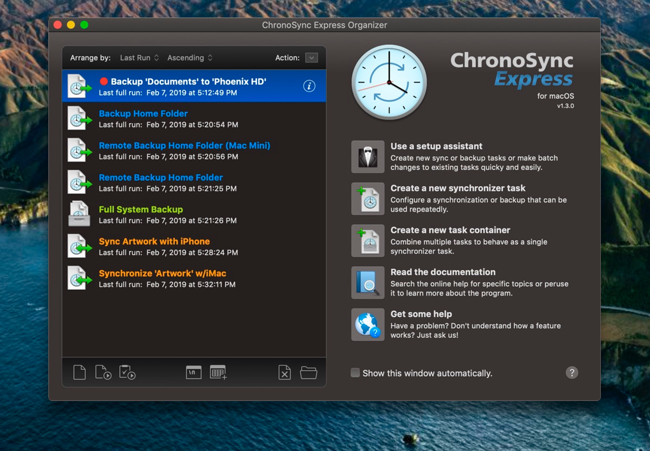
Task: Click the v1.3.0 version text
Action: point(565,106)
